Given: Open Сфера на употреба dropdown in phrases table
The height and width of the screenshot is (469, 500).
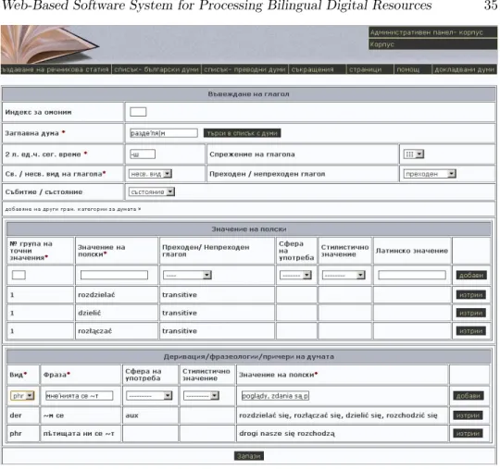Looking at the screenshot, I should [x=149, y=396].
